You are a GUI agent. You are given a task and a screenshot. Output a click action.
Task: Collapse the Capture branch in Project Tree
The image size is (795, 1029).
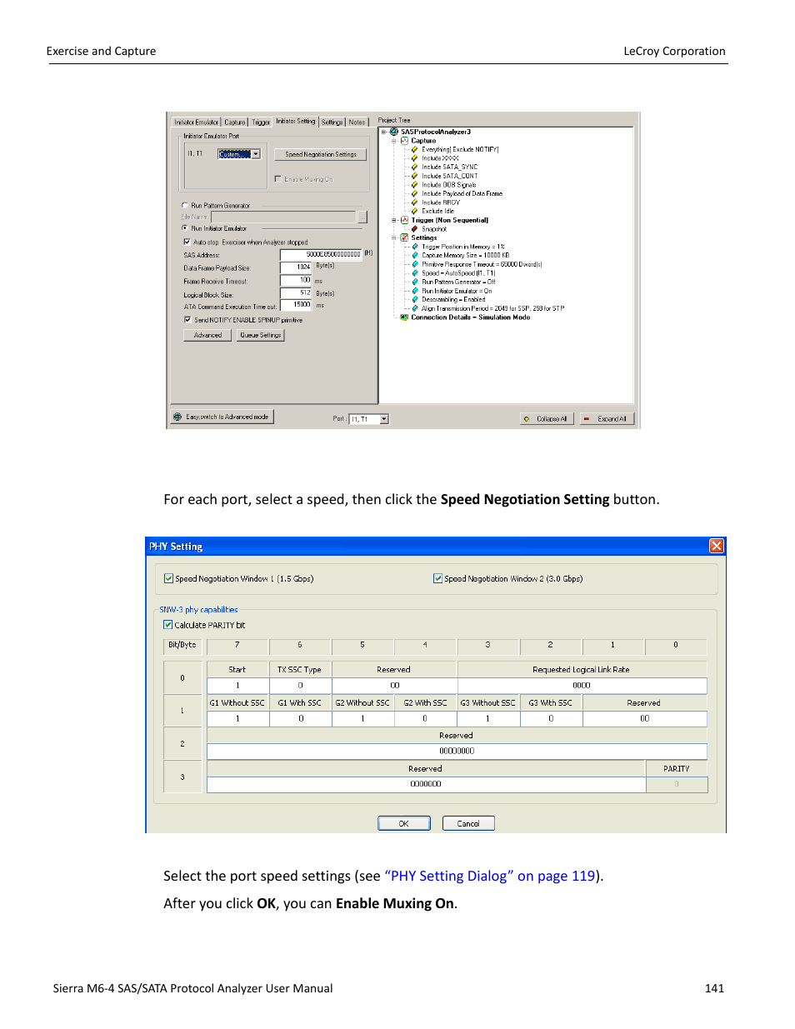click(x=394, y=141)
